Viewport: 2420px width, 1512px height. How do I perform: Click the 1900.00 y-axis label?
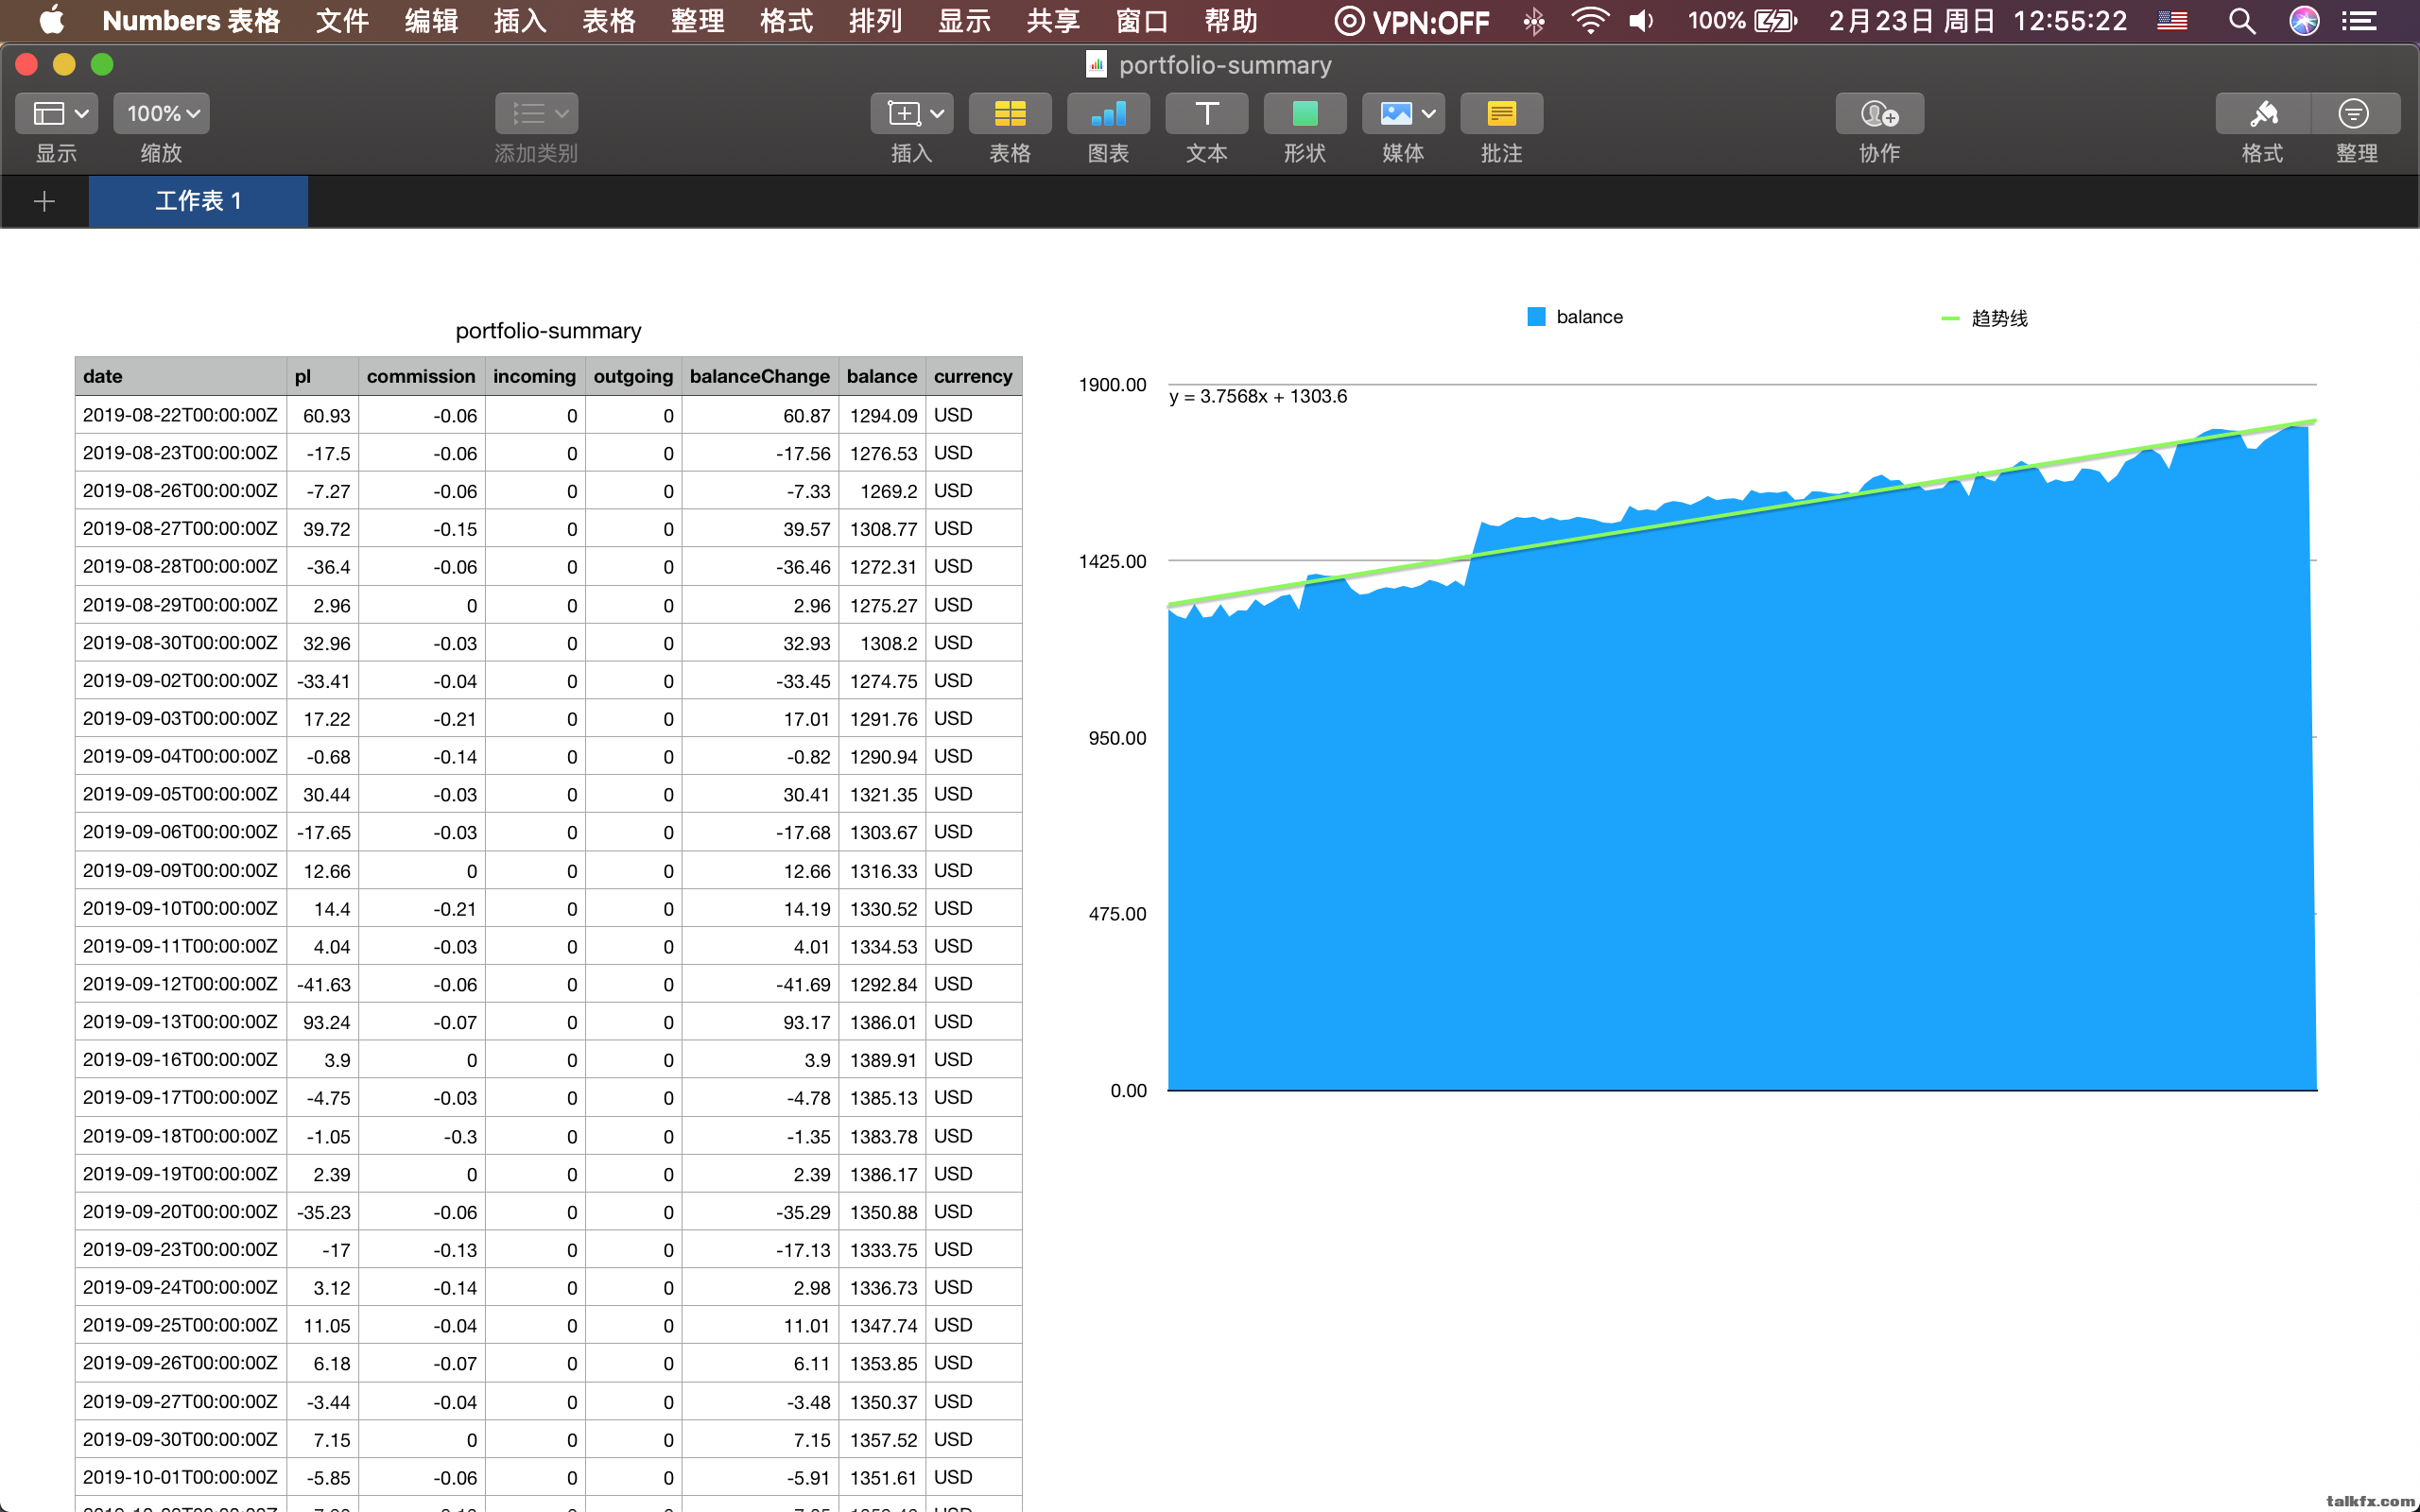[x=1112, y=385]
